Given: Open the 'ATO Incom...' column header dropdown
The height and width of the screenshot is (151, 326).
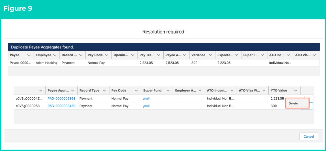Looking at the screenshot, I should pyautogui.click(x=232, y=91).
